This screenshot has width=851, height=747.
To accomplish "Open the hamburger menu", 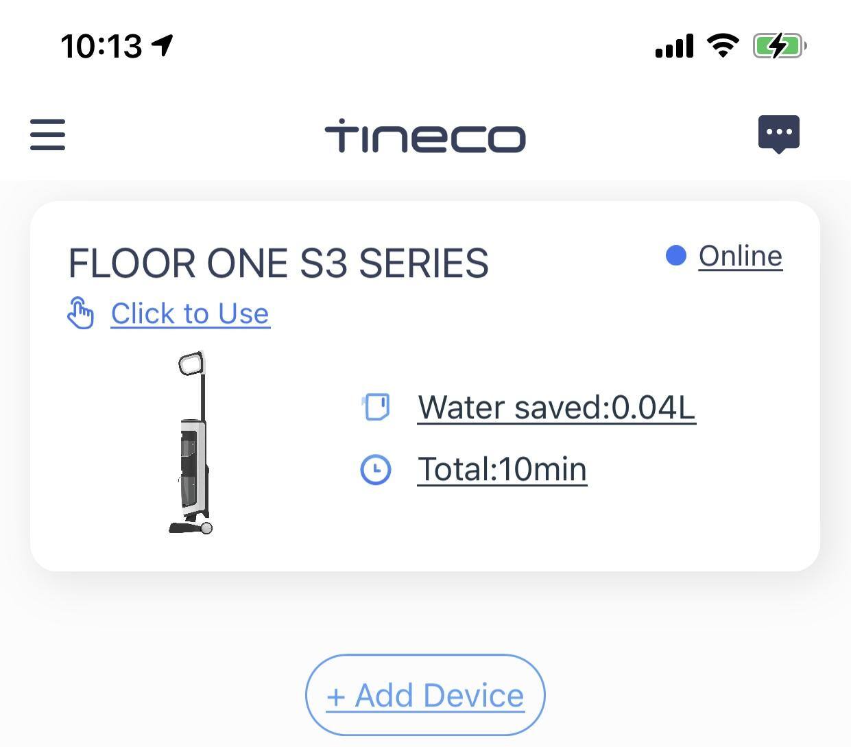I will (x=48, y=134).
